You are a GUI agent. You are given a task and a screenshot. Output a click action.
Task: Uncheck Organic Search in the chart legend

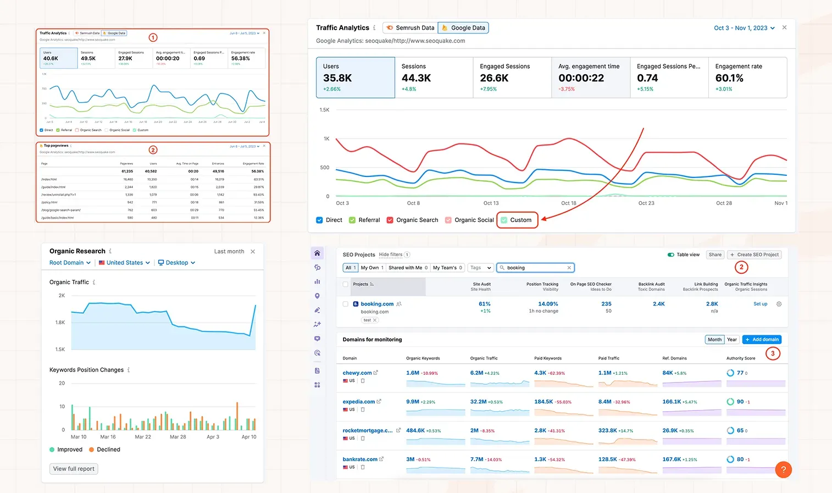pyautogui.click(x=390, y=220)
